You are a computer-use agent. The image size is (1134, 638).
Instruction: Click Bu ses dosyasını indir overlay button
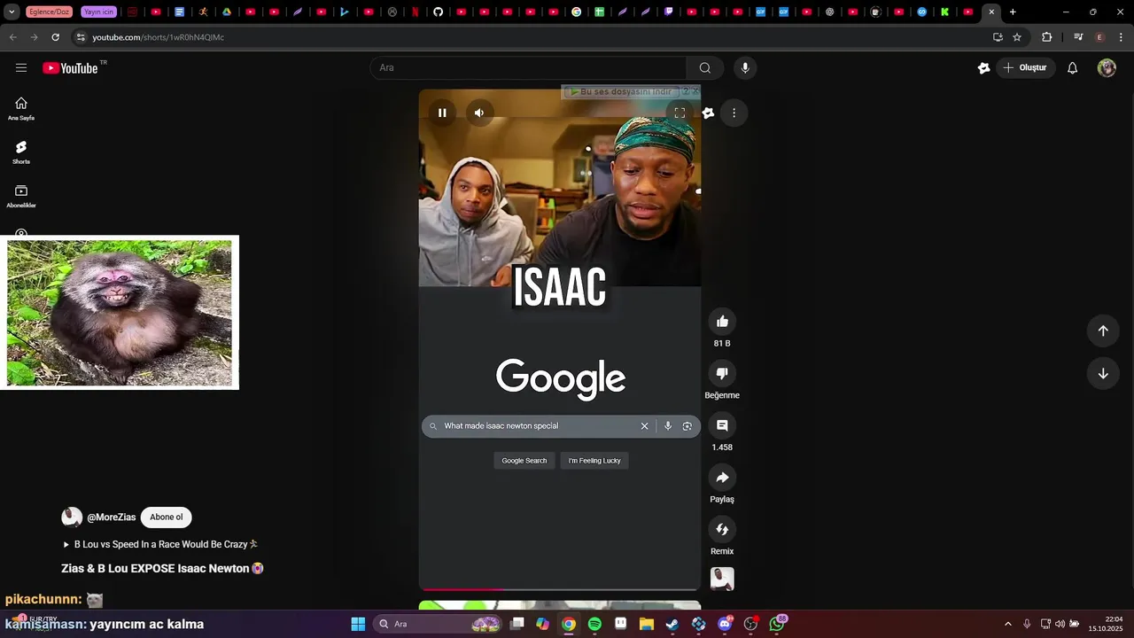point(621,91)
